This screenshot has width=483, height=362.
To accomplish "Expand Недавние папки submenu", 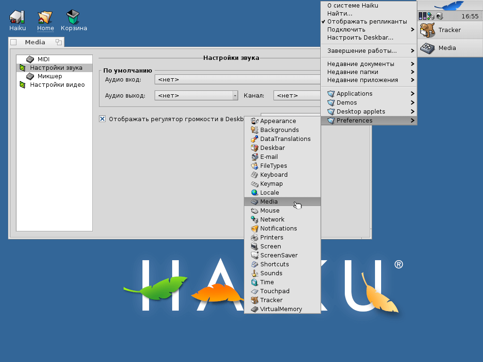I will [x=369, y=72].
